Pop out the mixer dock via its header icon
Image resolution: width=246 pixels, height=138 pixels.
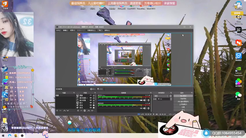[x=151, y=93]
